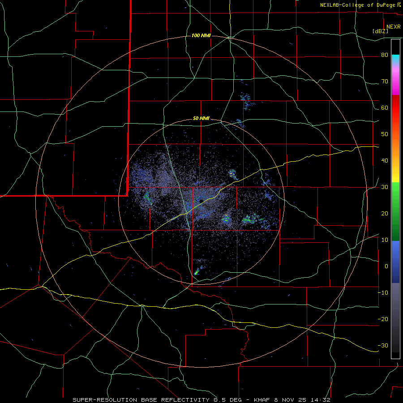Click the Super-Resolution Base Reflectivity footer caption
Screen dimensions: 403x403
click(x=201, y=400)
